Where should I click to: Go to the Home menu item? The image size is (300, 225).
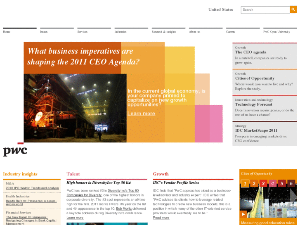point(7,32)
